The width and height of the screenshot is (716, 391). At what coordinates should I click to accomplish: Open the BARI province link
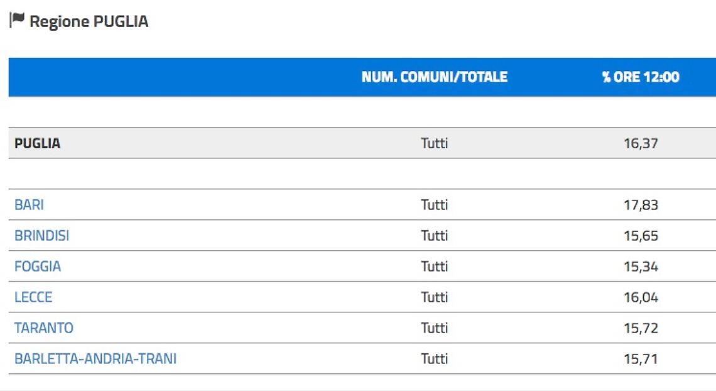click(30, 205)
